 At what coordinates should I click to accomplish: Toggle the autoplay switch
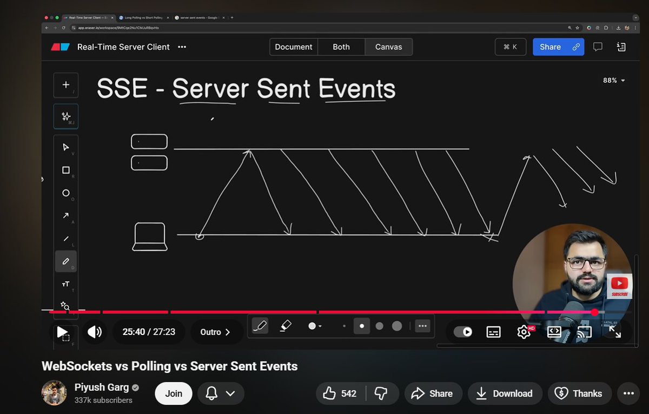[x=463, y=332]
